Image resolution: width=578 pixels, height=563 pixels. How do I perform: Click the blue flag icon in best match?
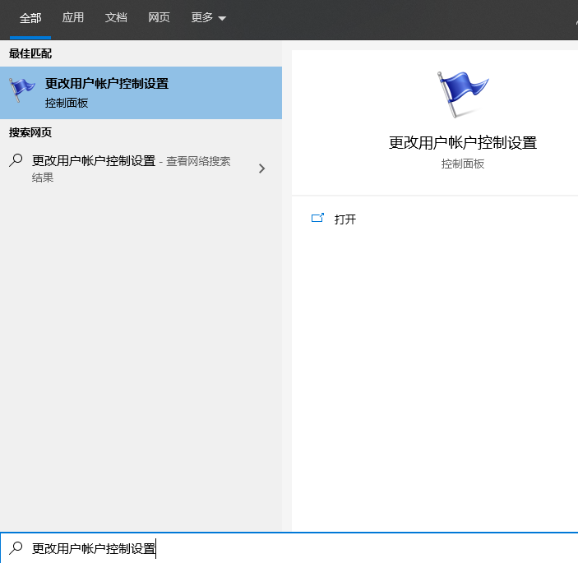click(x=21, y=90)
